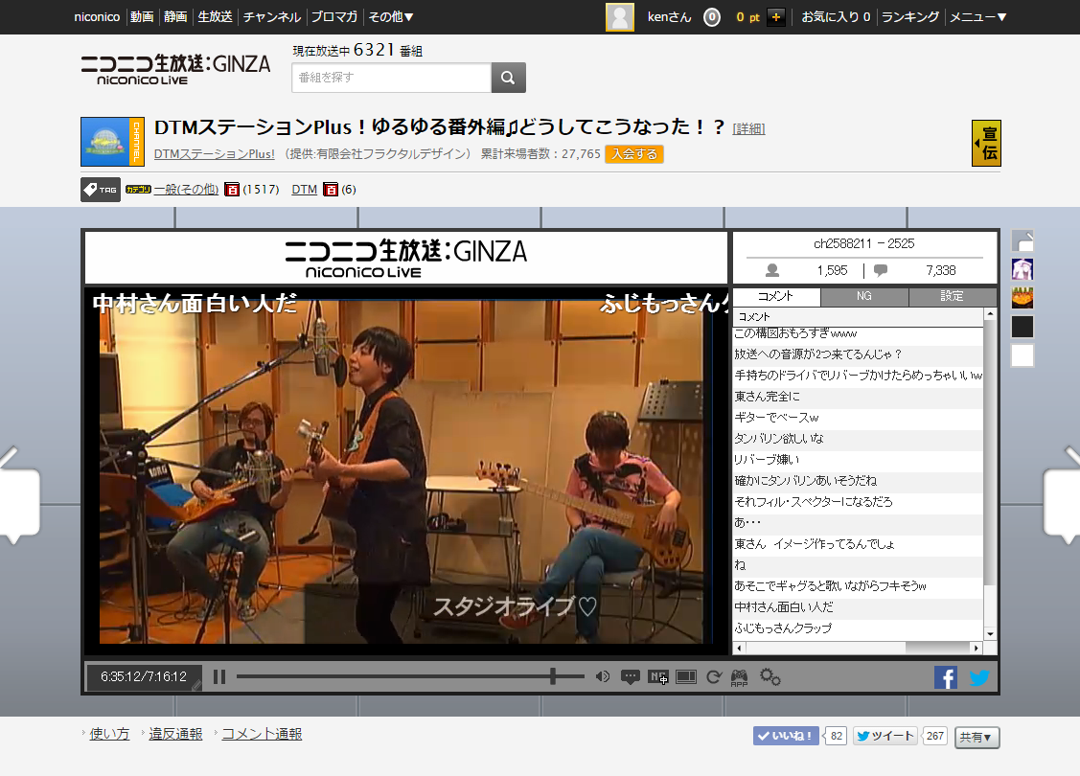Image resolution: width=1080 pixels, height=776 pixels.
Task: Click the ツイート tweet button
Action: pyautogui.click(x=885, y=736)
